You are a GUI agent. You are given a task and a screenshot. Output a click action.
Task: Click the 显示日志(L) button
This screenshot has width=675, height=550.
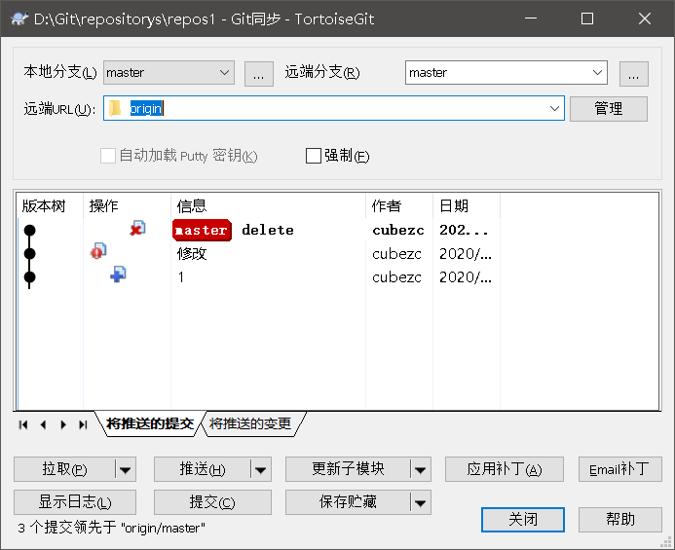75,502
